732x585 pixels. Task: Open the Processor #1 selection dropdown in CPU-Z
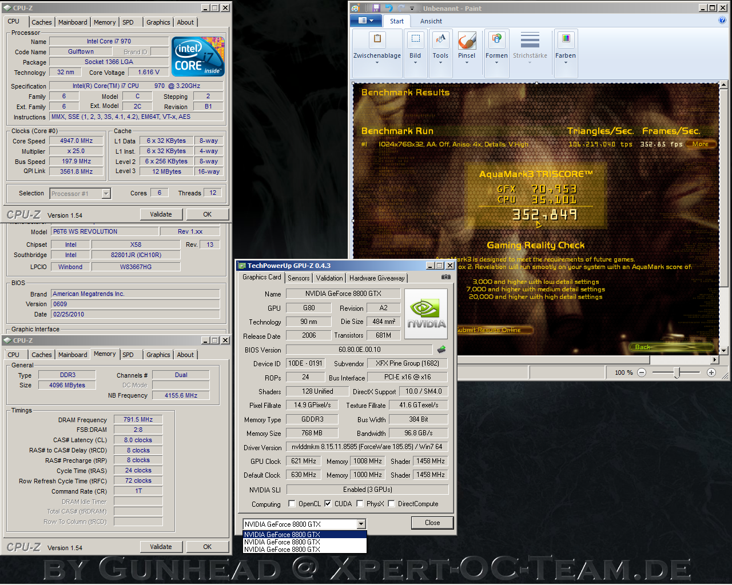coord(80,194)
